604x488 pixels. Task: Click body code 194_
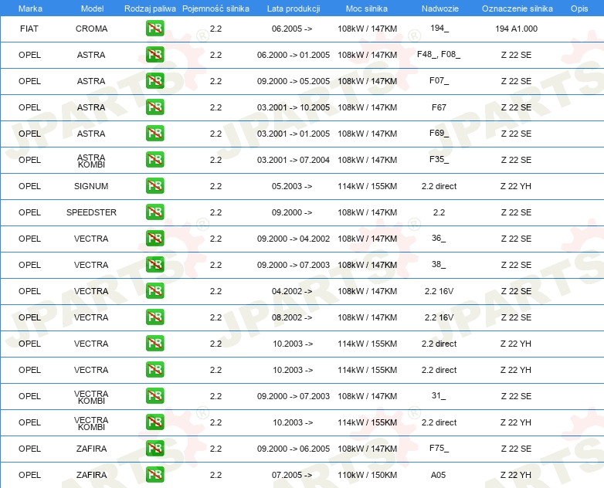[439, 28]
